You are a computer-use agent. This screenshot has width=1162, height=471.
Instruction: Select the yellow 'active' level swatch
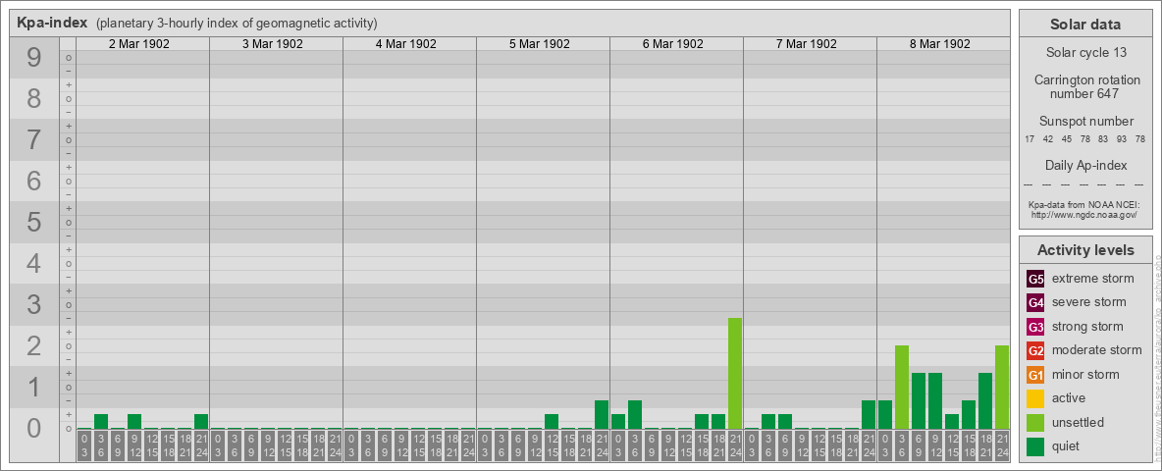[x=1035, y=398]
